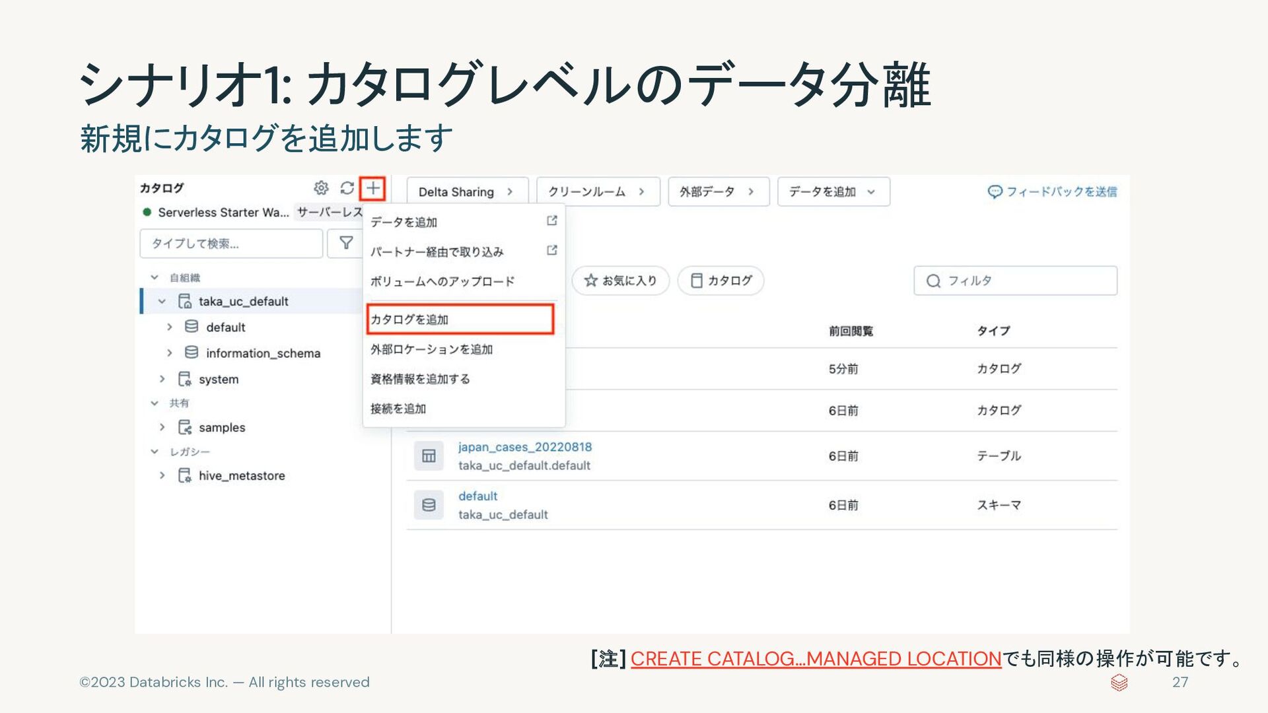Viewport: 1268px width, 713px height.
Task: Choose 接続を追加 from the menu
Action: [464, 409]
